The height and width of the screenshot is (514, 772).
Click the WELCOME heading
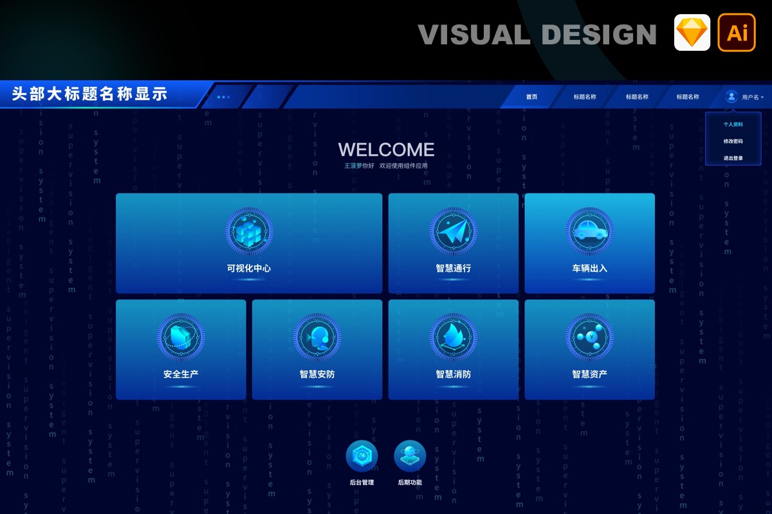click(x=387, y=150)
